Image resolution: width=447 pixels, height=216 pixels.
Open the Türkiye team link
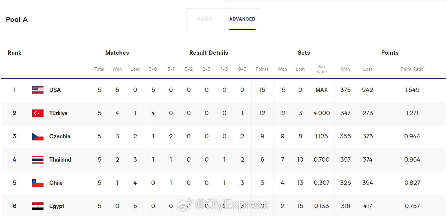(x=58, y=113)
